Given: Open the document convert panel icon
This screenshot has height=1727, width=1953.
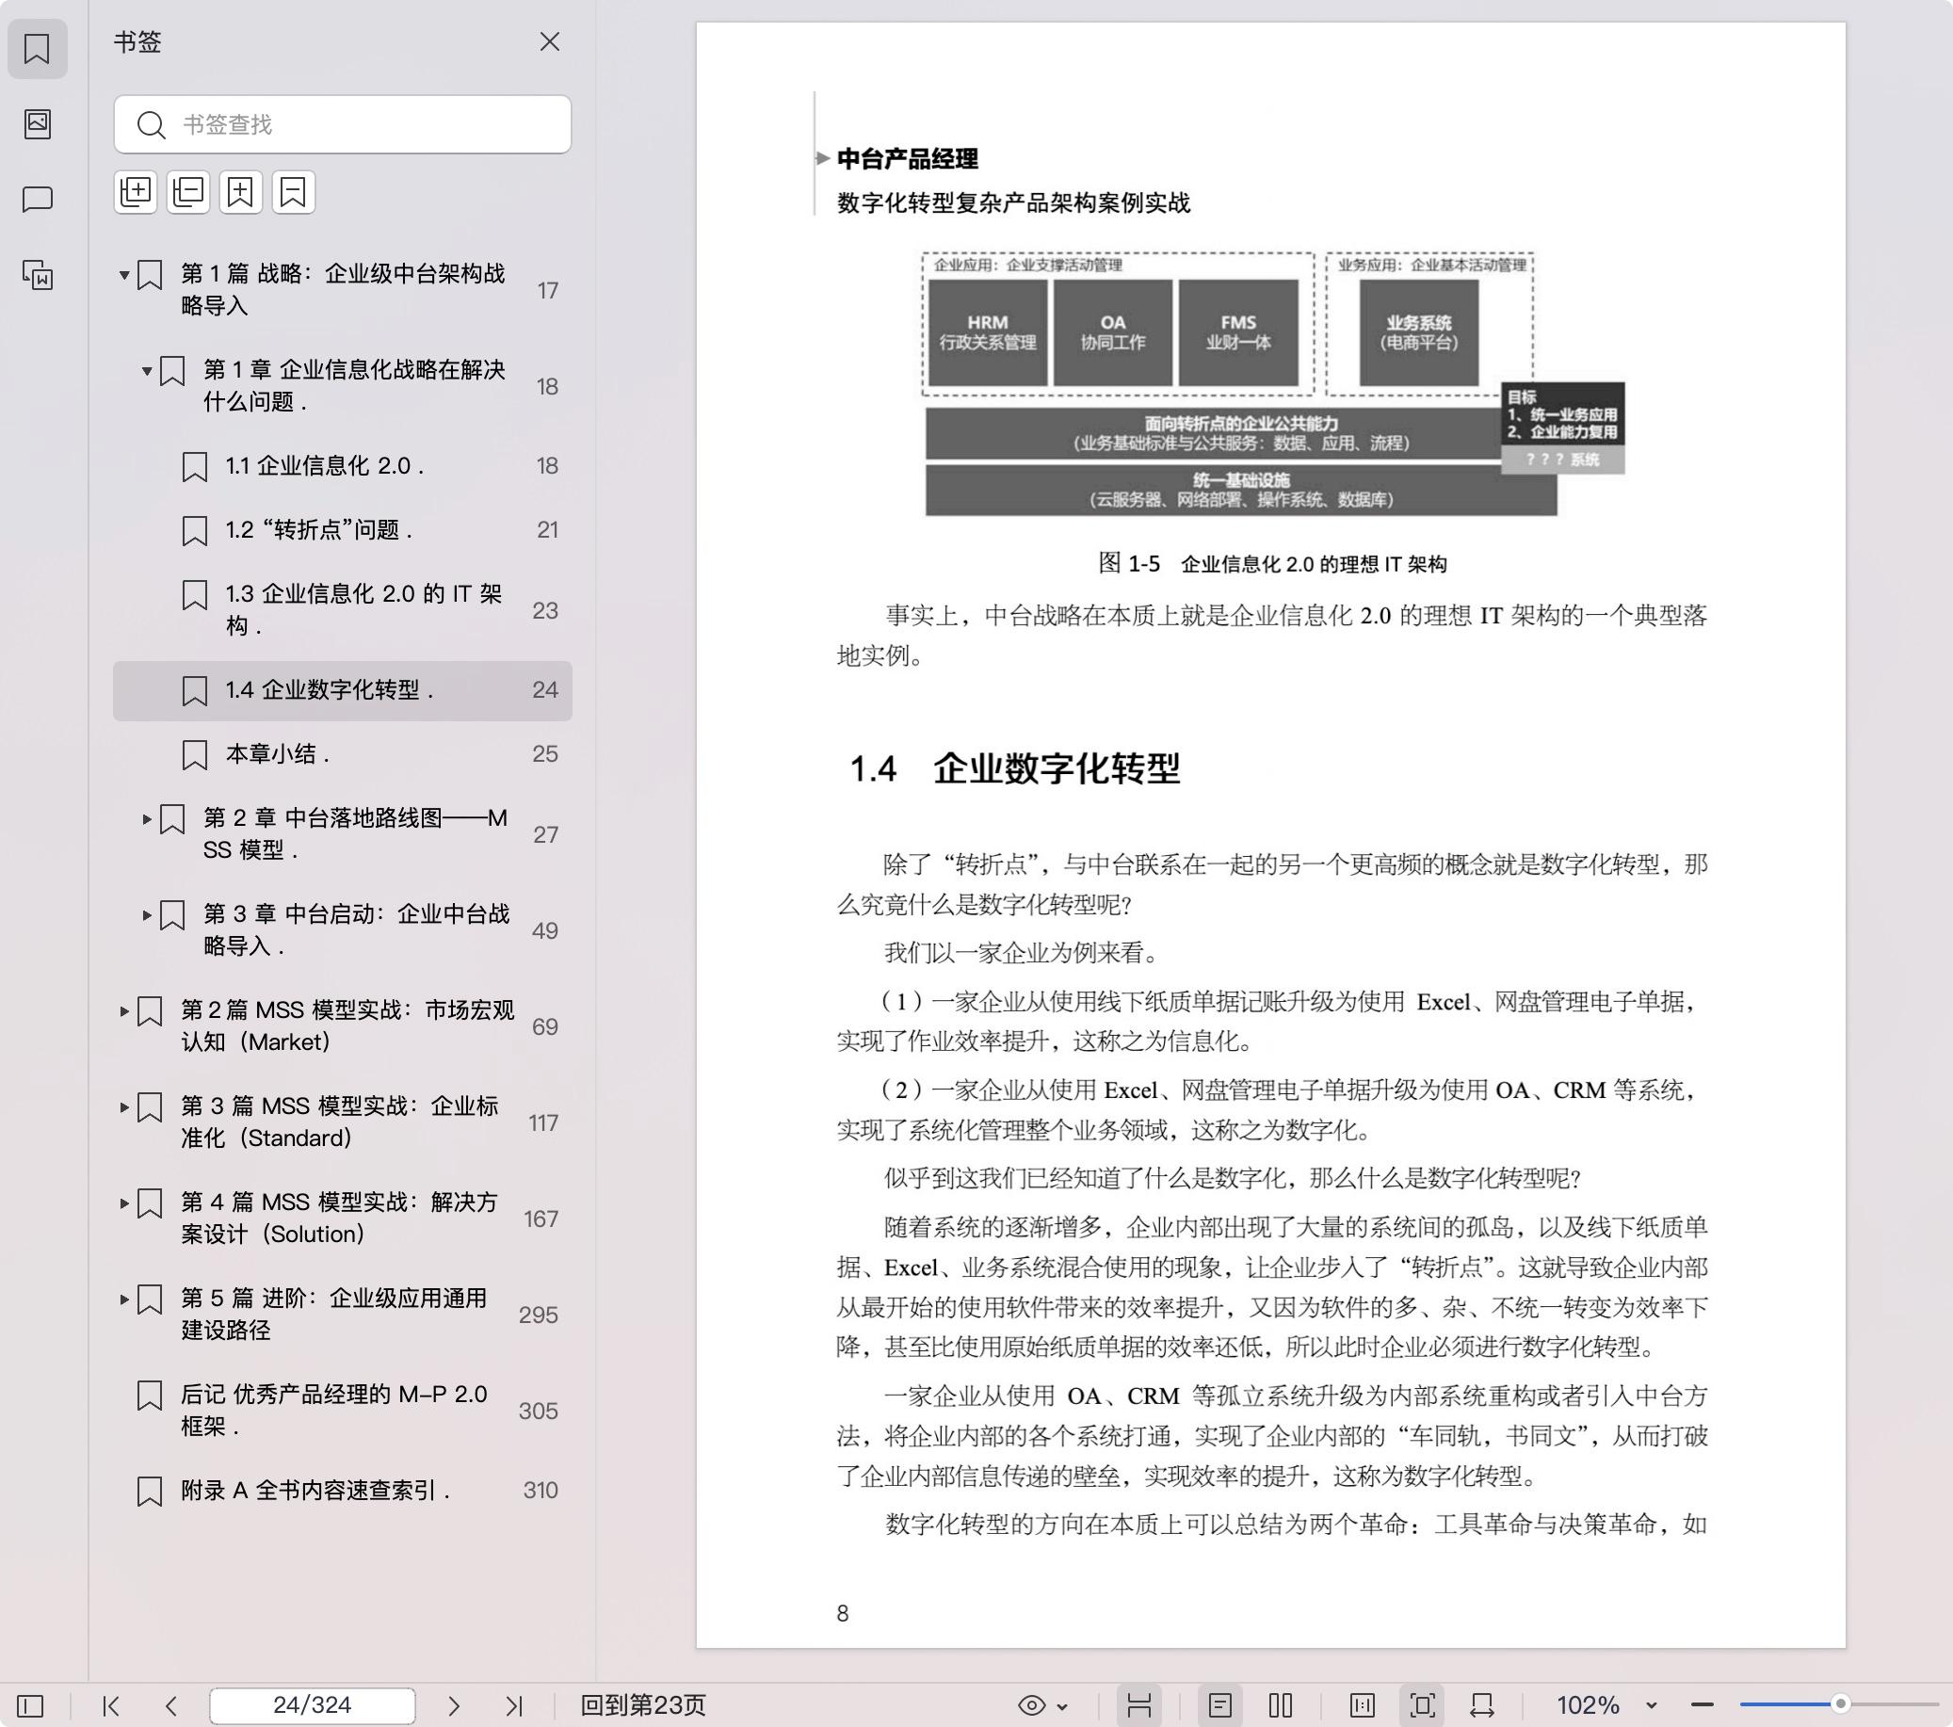Looking at the screenshot, I should tap(38, 275).
